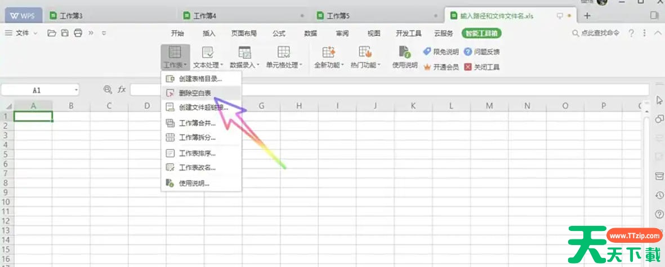
Task: Click the shapes icon in right sidebar
Action: pos(659,118)
